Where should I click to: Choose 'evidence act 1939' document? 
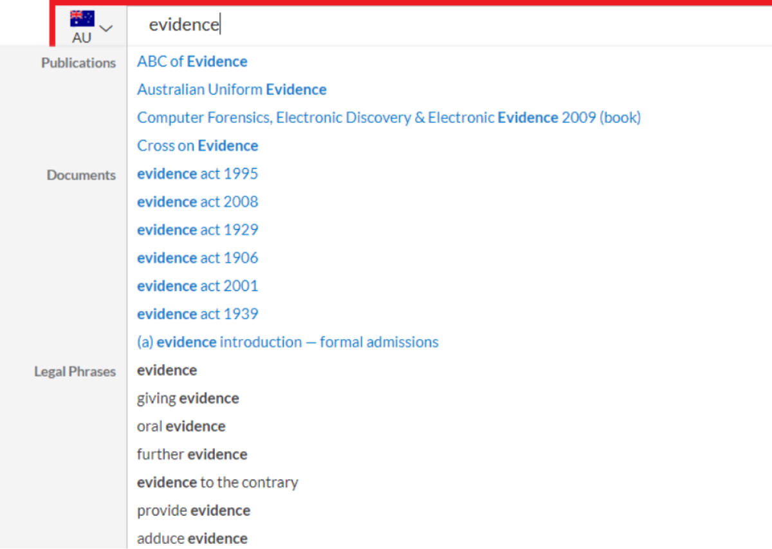[198, 313]
